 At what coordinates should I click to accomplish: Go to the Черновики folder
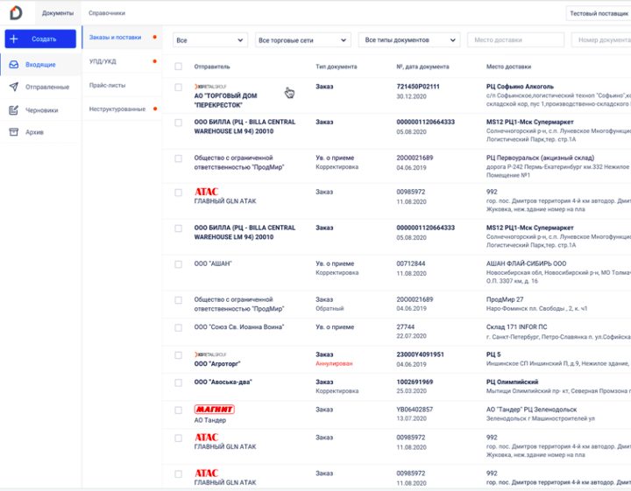[40, 110]
